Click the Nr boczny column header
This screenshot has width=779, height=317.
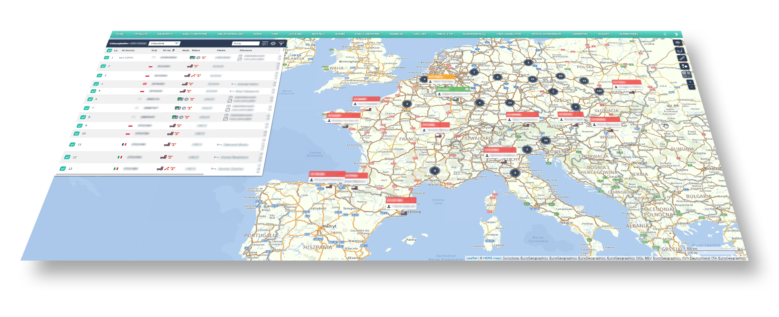click(x=128, y=50)
